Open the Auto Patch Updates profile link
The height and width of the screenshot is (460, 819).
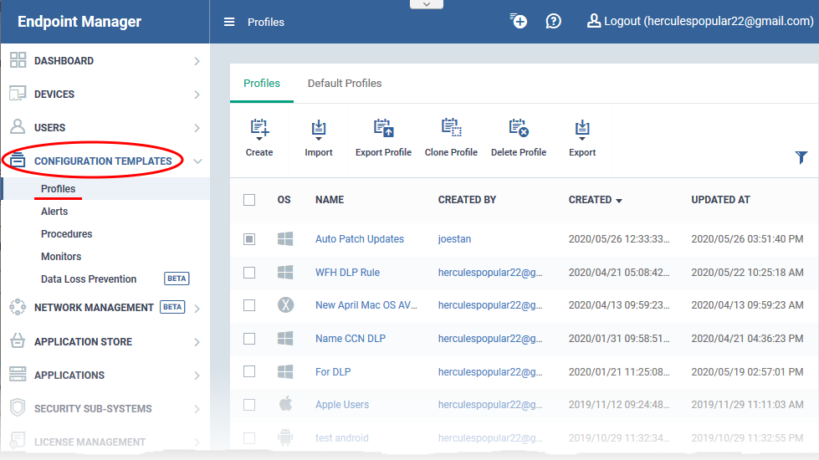click(x=360, y=239)
